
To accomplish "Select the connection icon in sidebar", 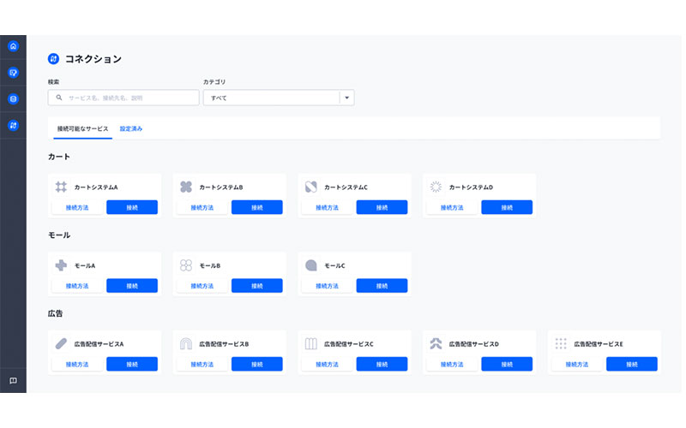I will pos(13,126).
